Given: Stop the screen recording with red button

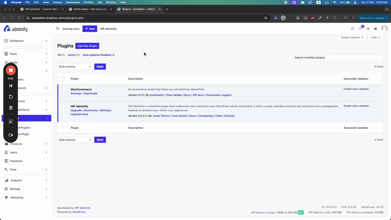Looking at the screenshot, I should (11, 70).
